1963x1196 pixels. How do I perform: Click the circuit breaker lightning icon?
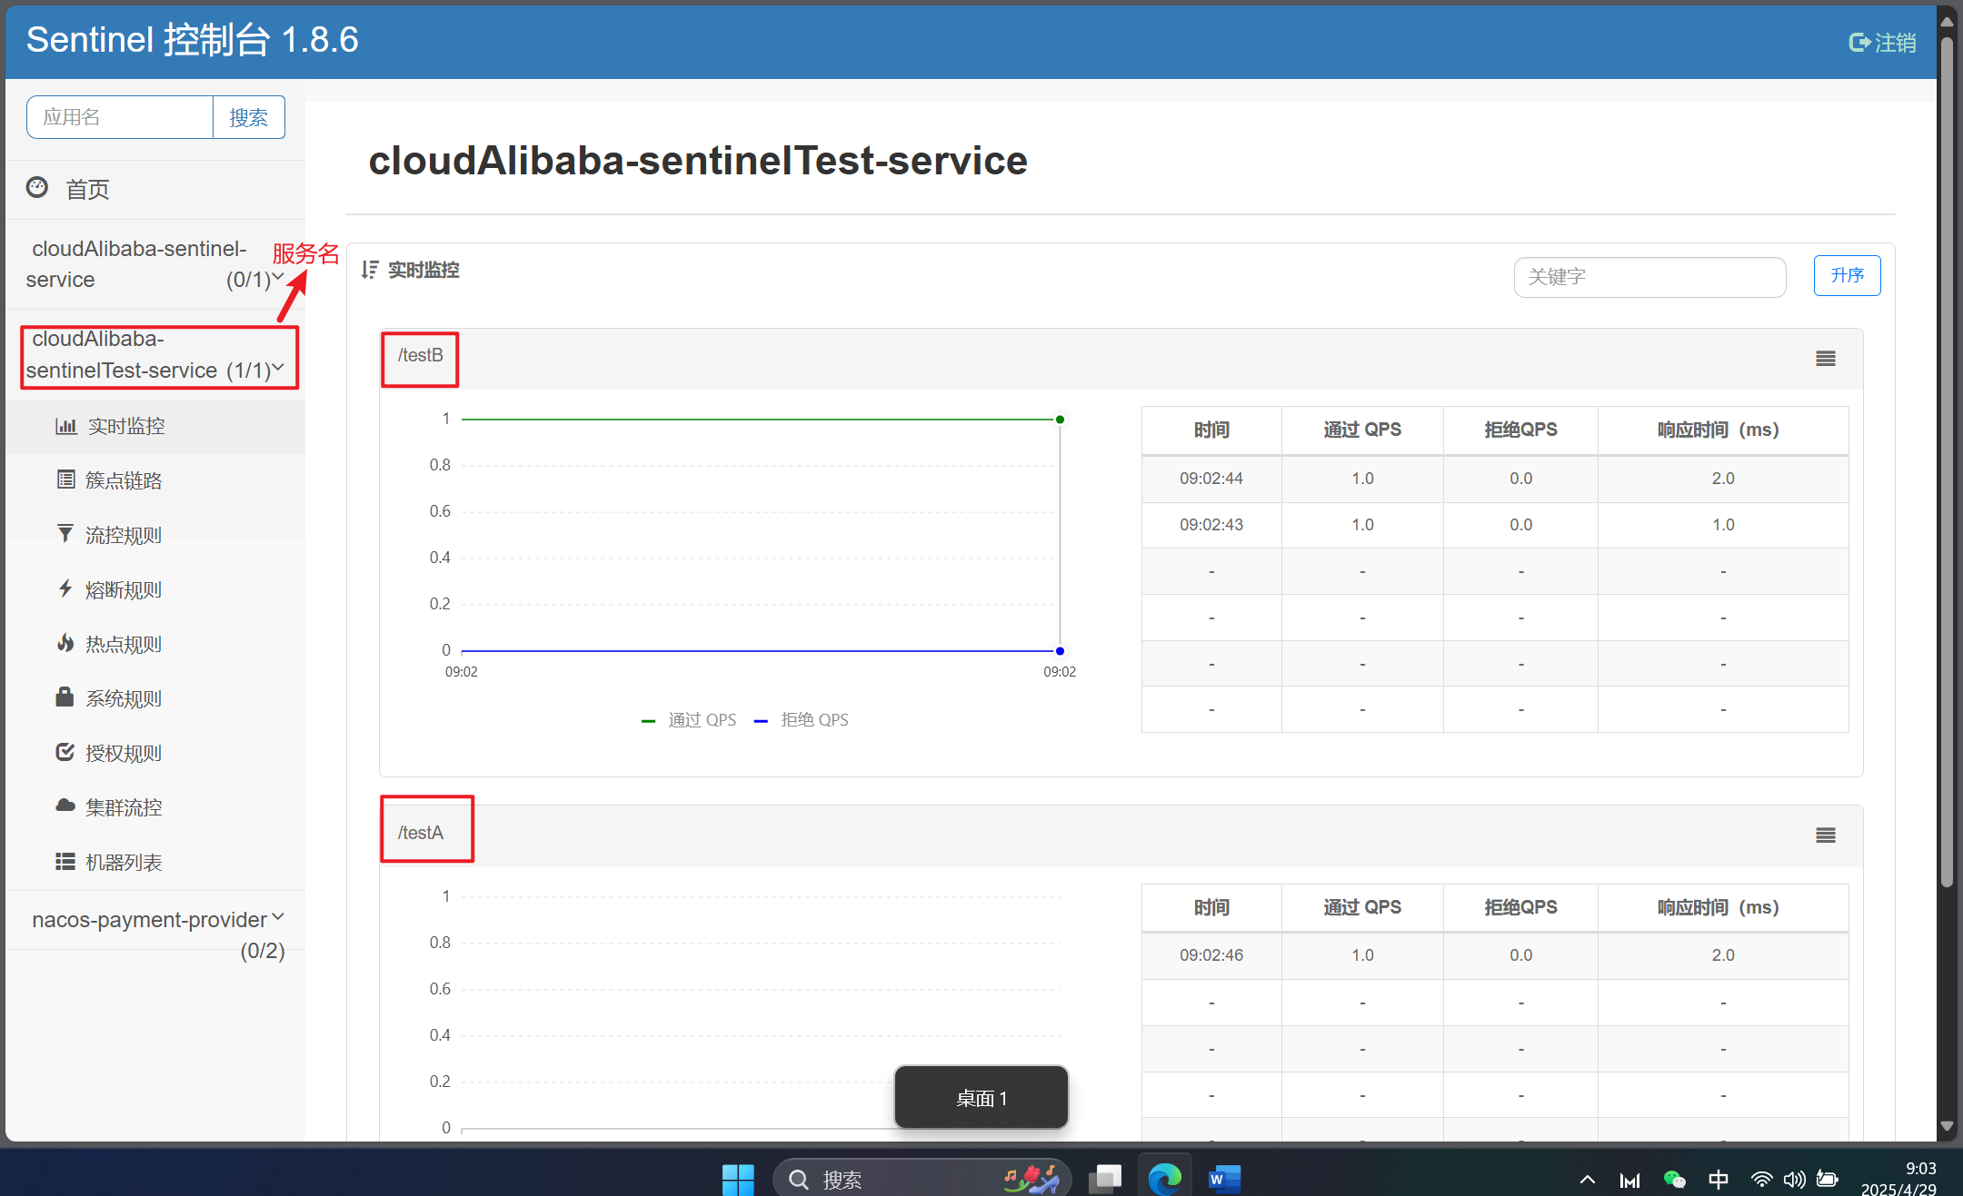[x=65, y=588]
